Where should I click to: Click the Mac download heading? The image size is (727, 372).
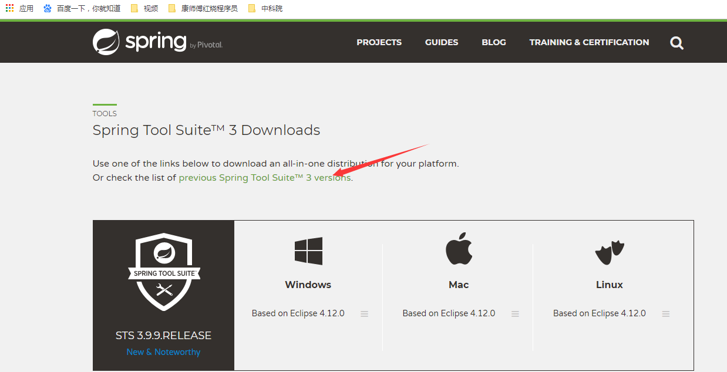click(459, 285)
